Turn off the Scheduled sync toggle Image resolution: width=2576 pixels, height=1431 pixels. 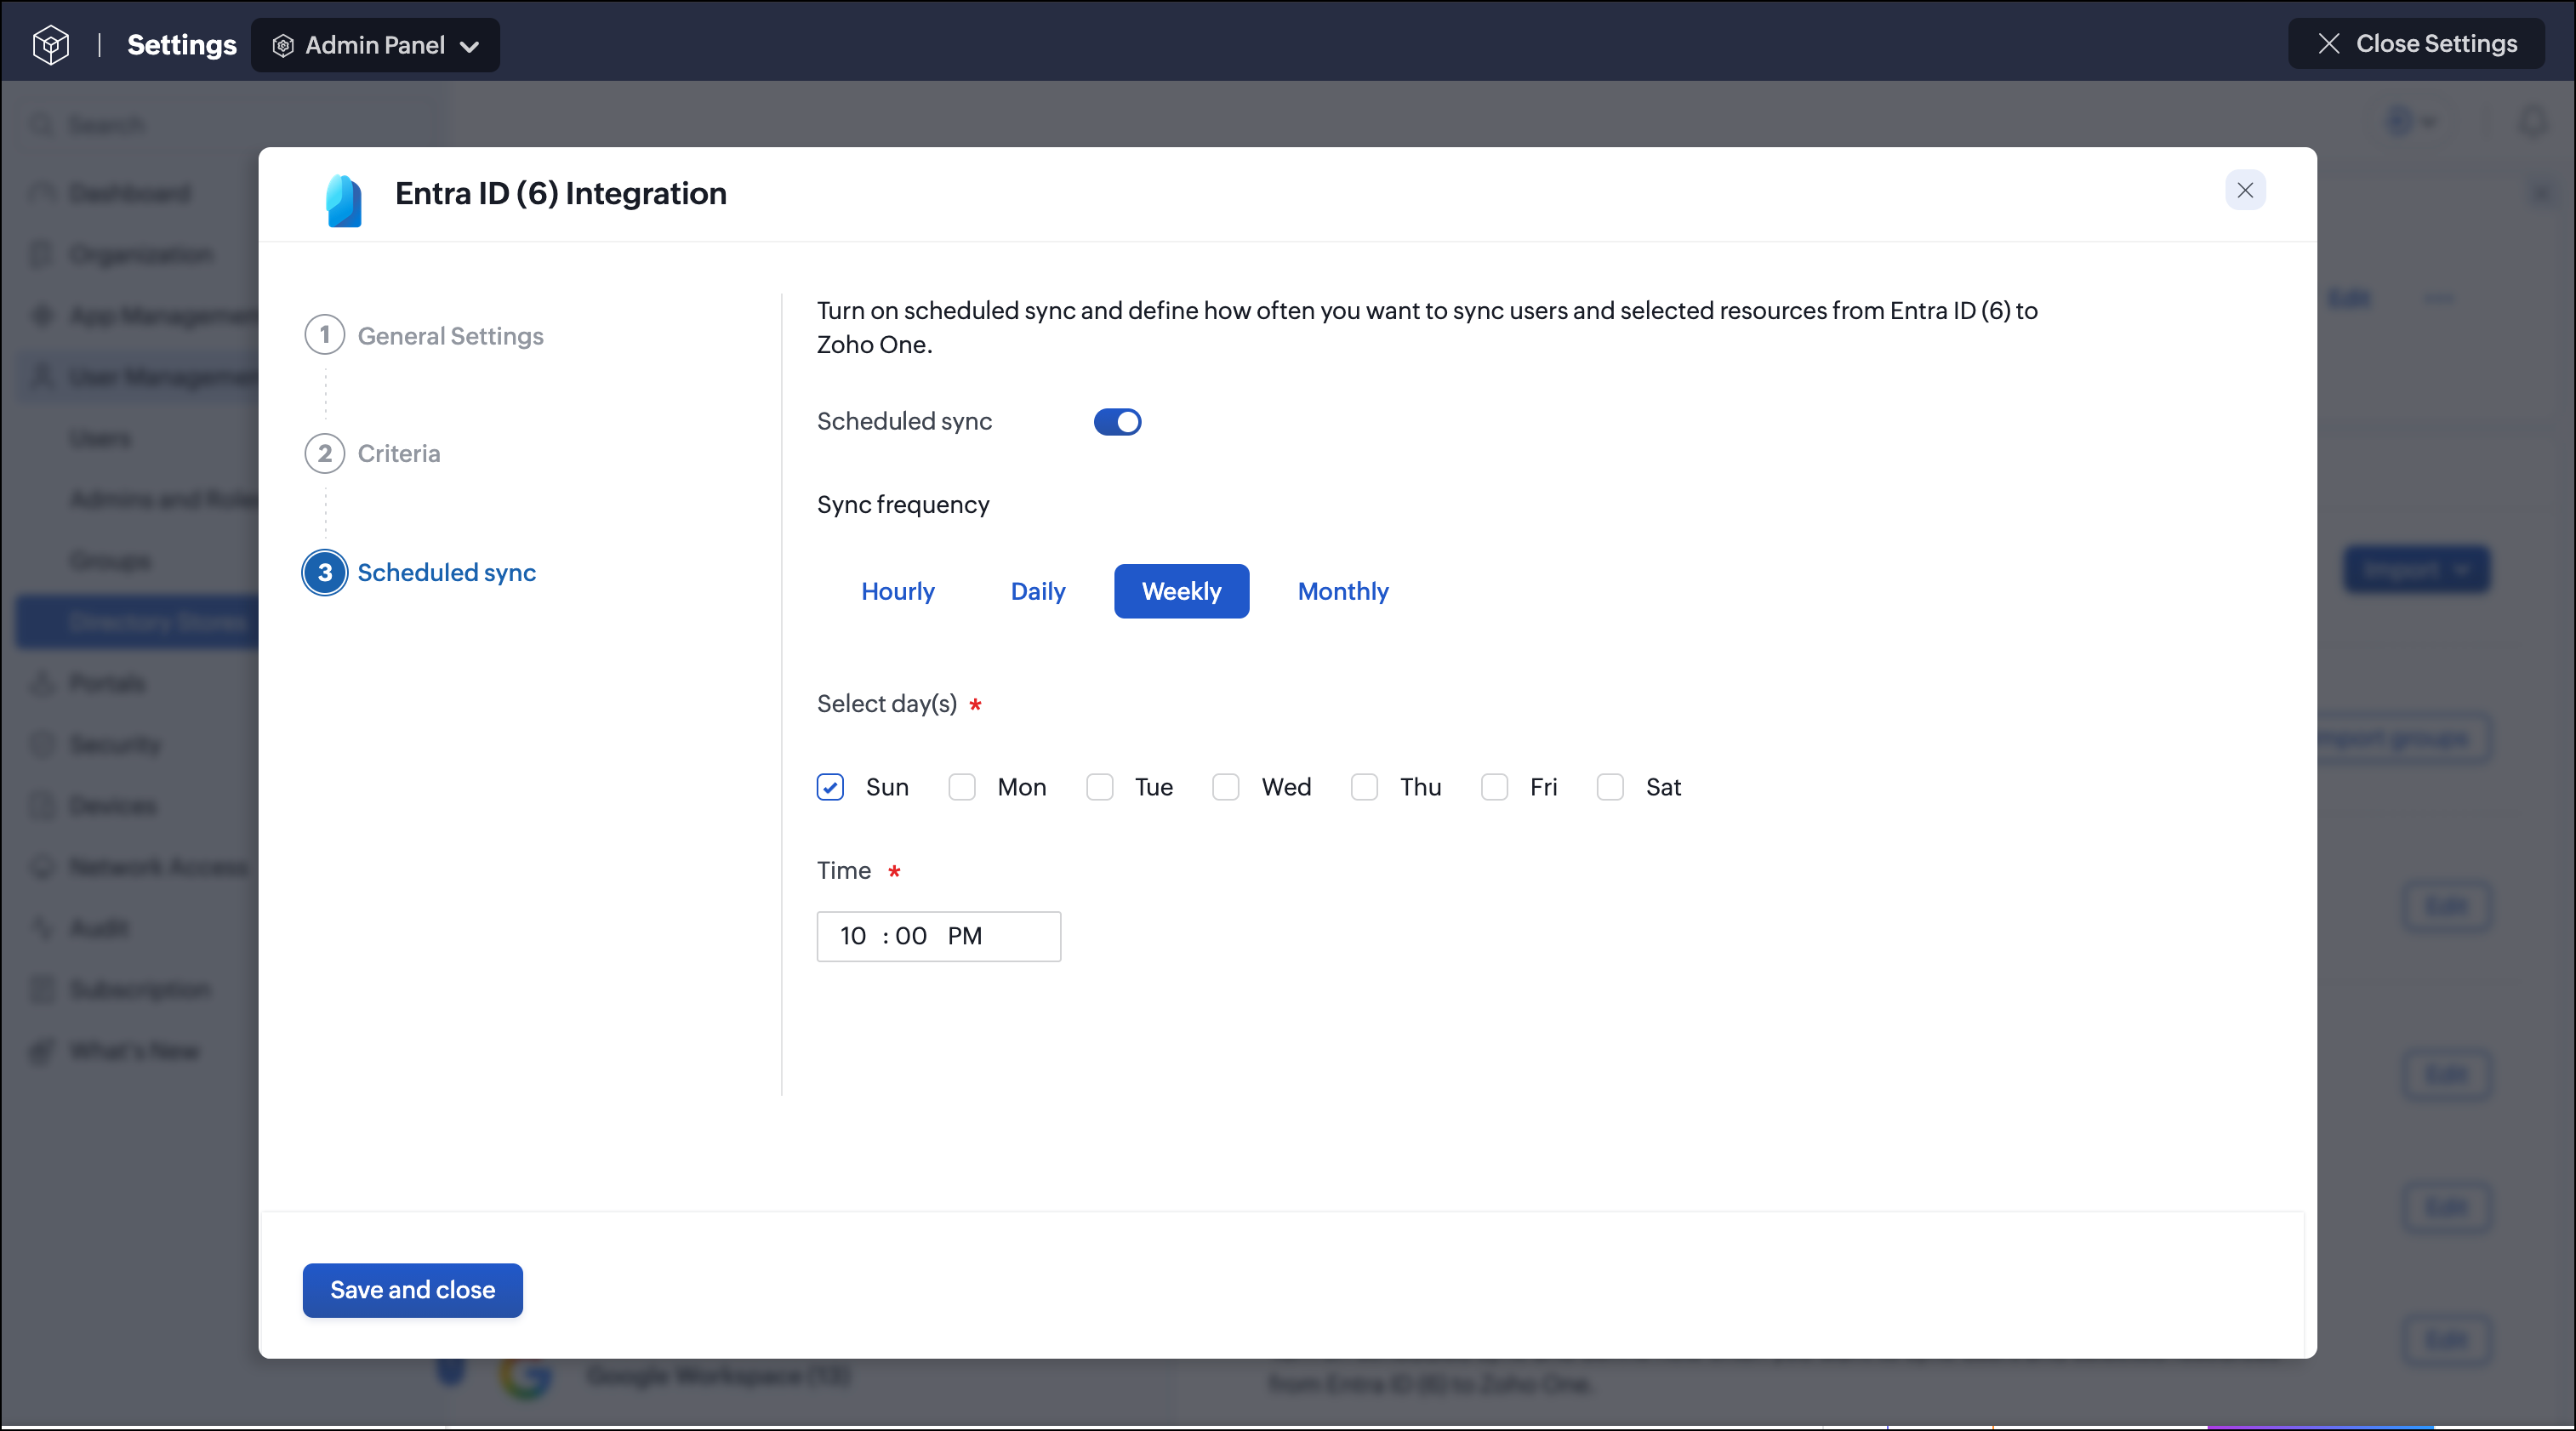click(x=1117, y=422)
